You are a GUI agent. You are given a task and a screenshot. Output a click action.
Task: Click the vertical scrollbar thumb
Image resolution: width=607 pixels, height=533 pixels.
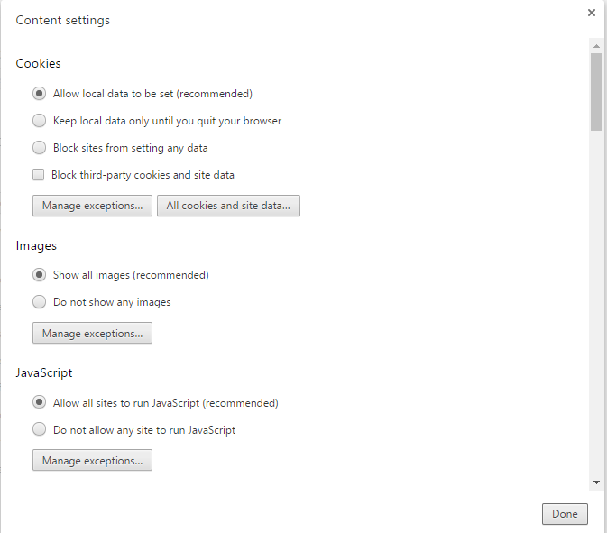(596, 90)
